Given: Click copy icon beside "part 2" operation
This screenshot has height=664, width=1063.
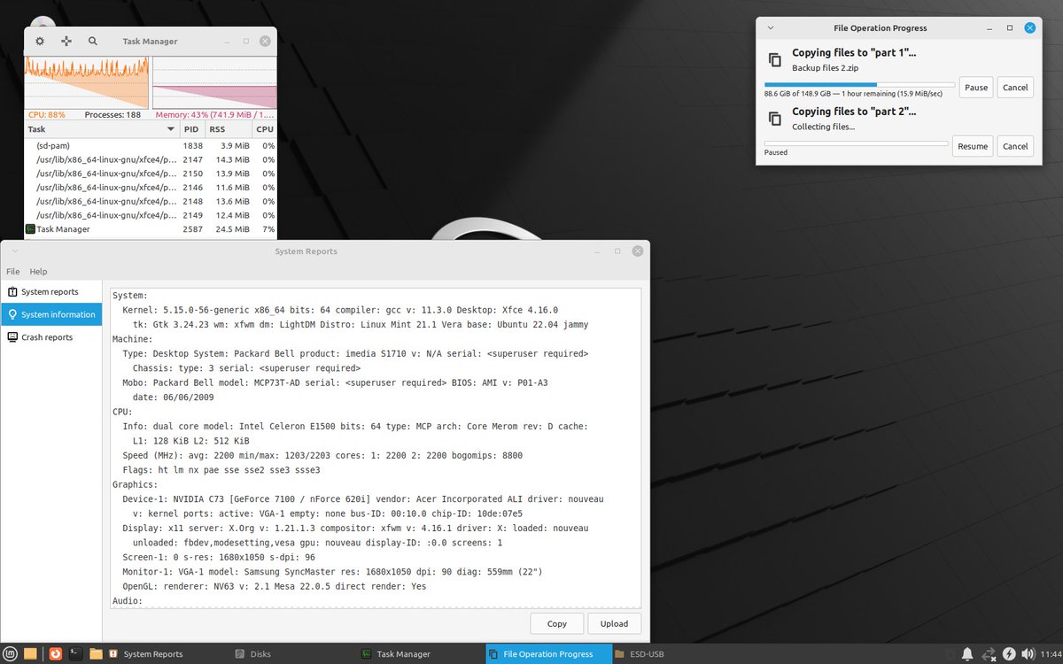Looking at the screenshot, I should coord(775,119).
